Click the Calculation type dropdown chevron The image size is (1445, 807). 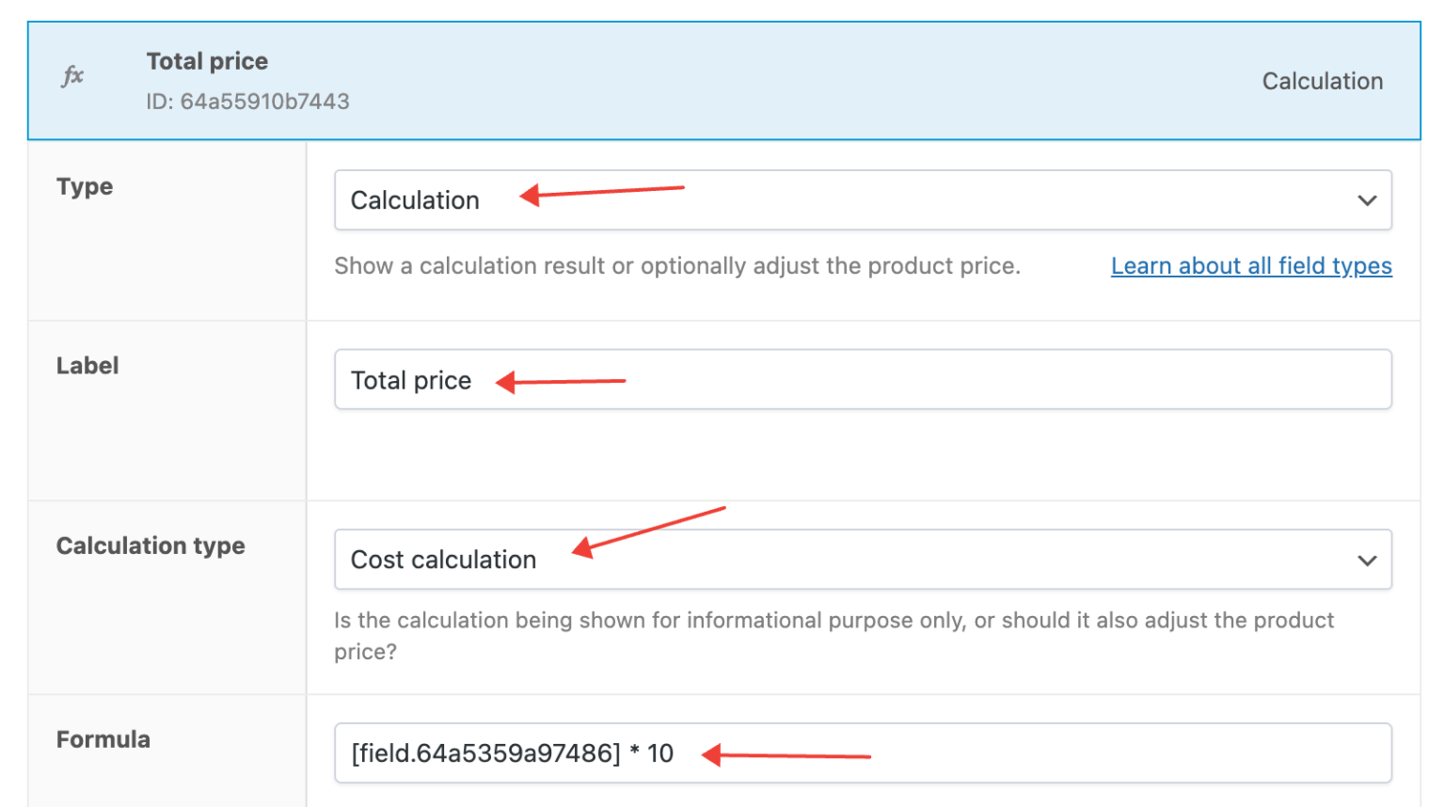point(1366,560)
